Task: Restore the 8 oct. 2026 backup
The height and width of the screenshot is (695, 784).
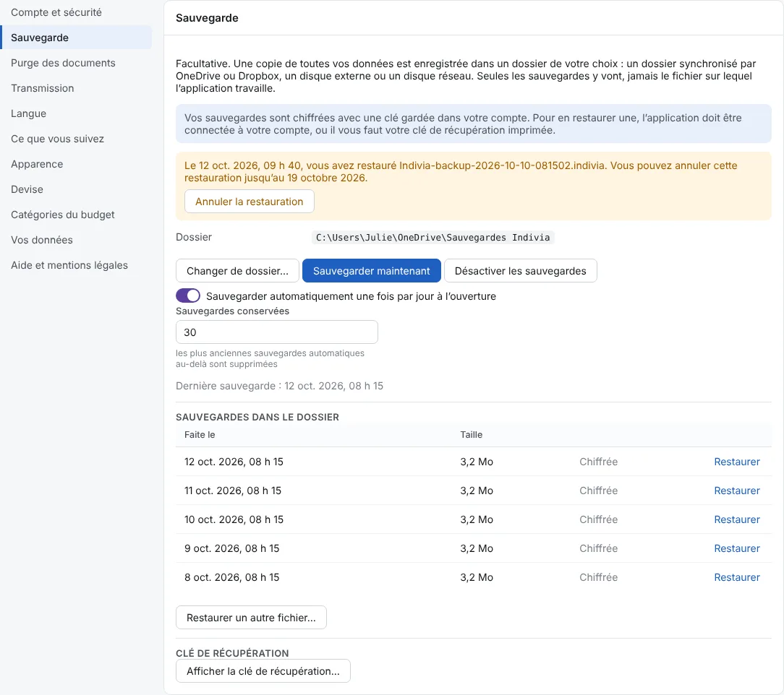Action: coord(737,578)
